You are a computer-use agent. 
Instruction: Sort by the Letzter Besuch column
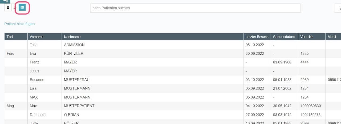click(257, 37)
